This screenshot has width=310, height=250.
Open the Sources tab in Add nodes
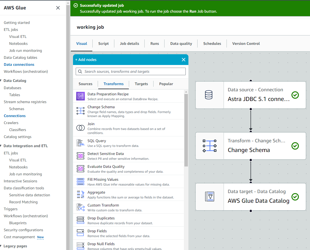point(85,84)
